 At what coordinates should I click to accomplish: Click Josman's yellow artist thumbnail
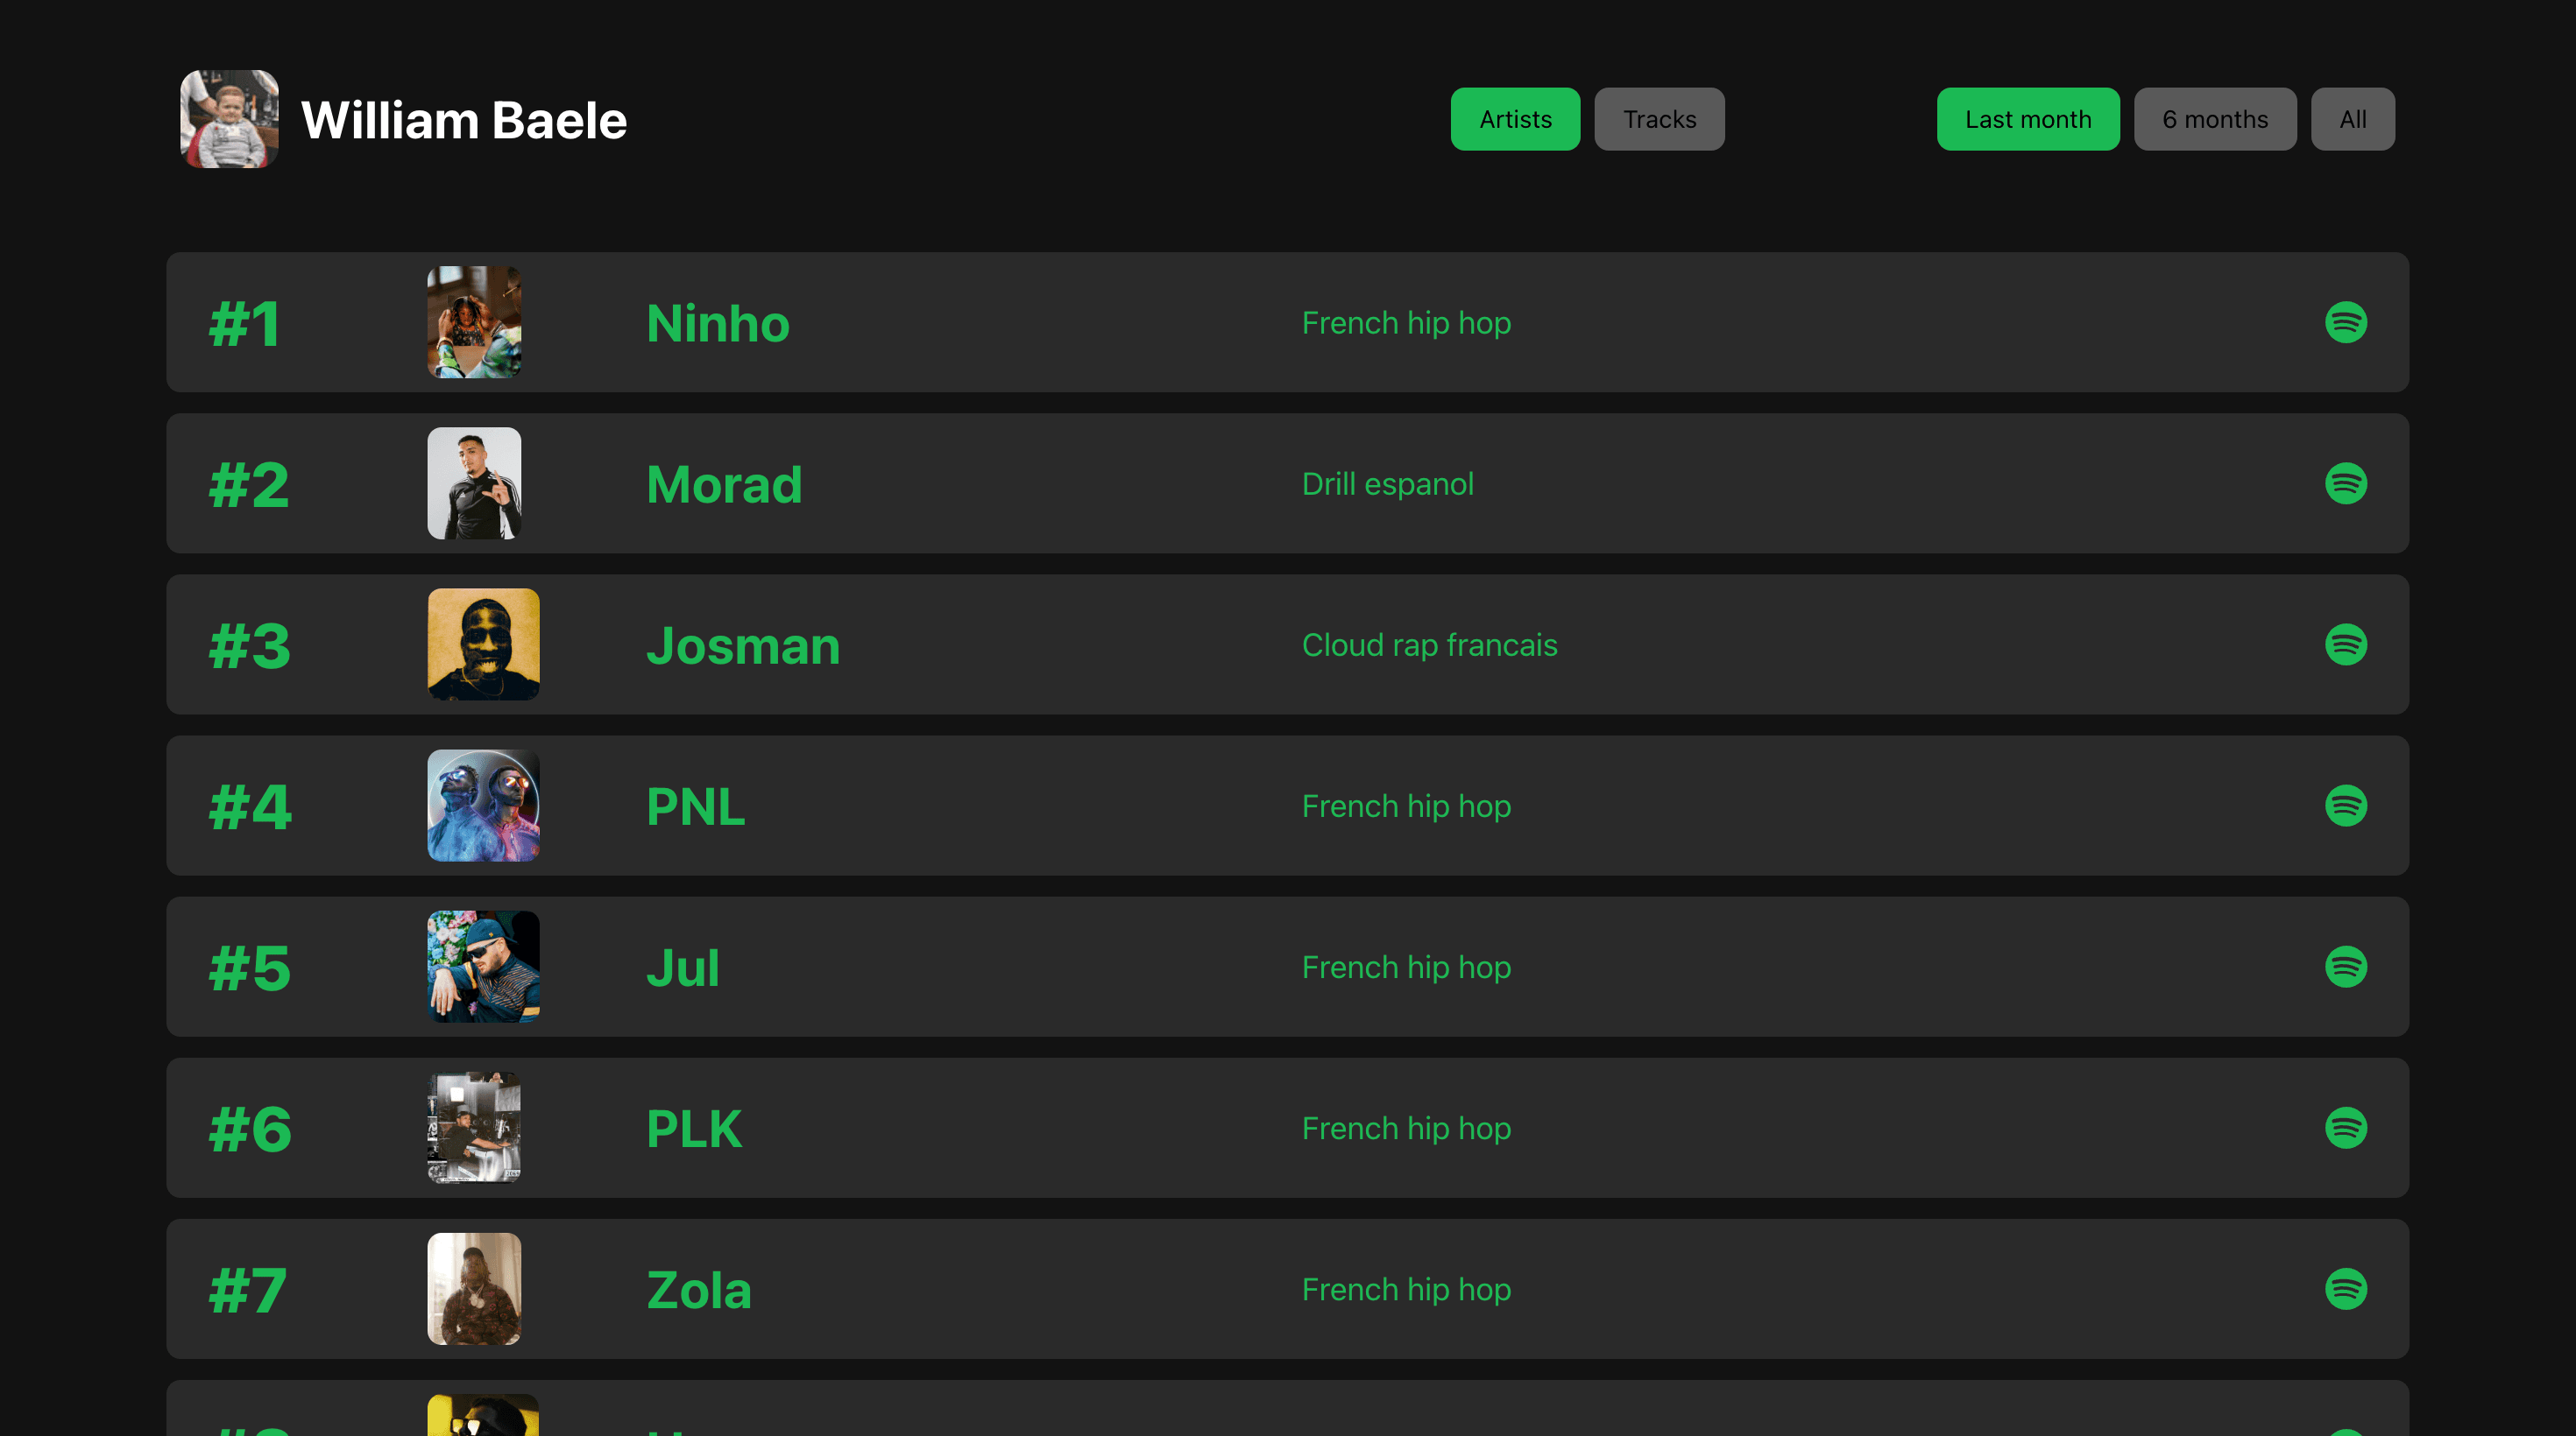483,644
